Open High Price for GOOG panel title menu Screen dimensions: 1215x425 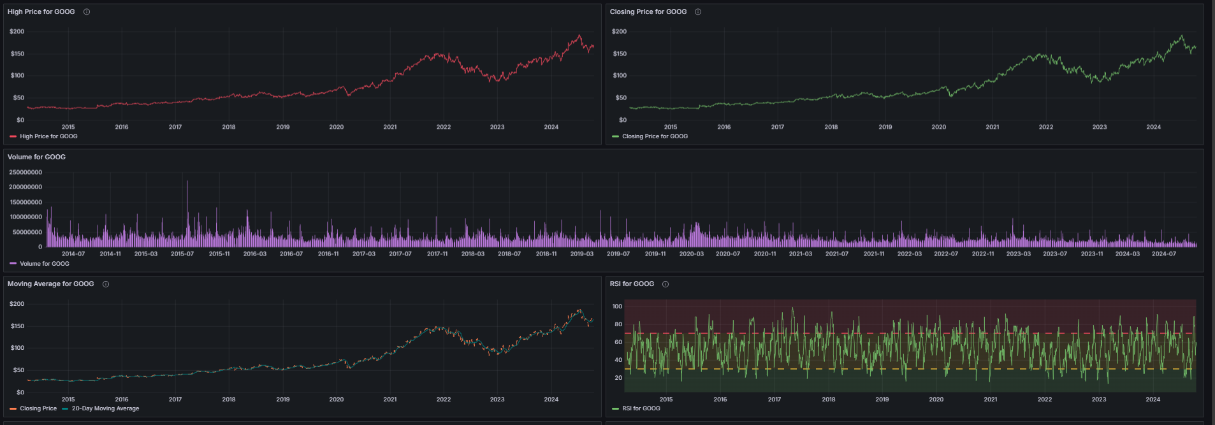(x=41, y=12)
